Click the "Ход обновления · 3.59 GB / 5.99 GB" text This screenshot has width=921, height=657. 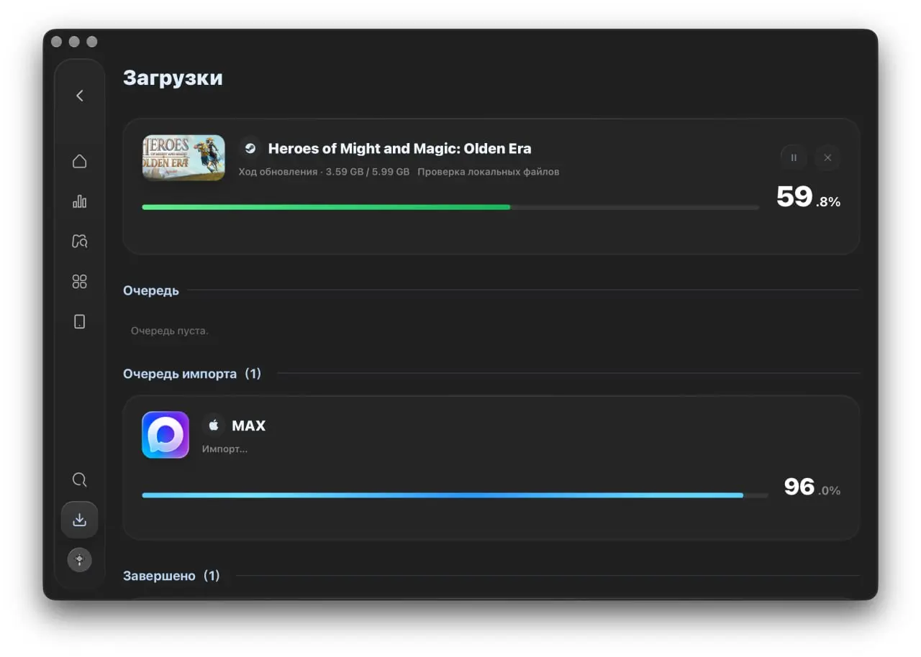[x=324, y=172]
